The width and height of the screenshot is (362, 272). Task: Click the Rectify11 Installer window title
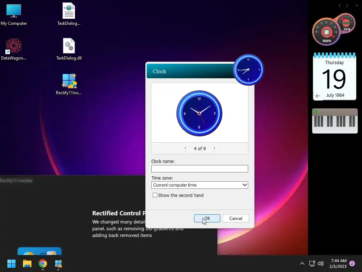coord(16,181)
